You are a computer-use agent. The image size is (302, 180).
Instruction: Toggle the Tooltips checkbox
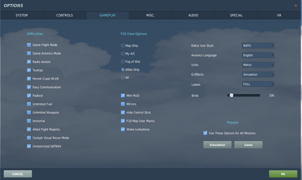(x=29, y=70)
